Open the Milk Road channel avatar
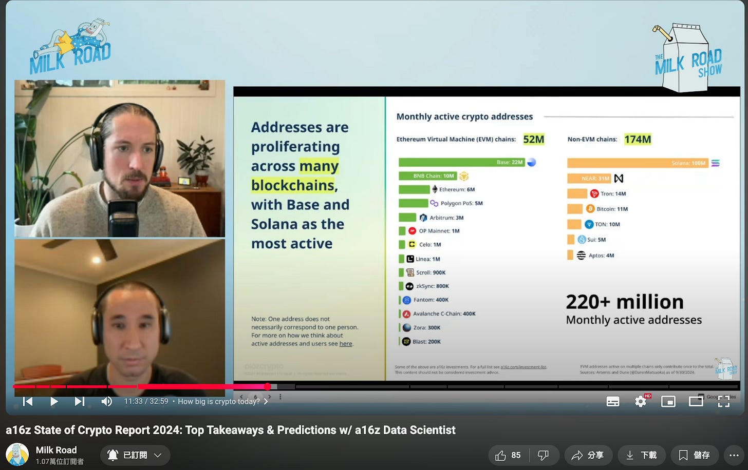The height and width of the screenshot is (470, 748). click(x=17, y=455)
